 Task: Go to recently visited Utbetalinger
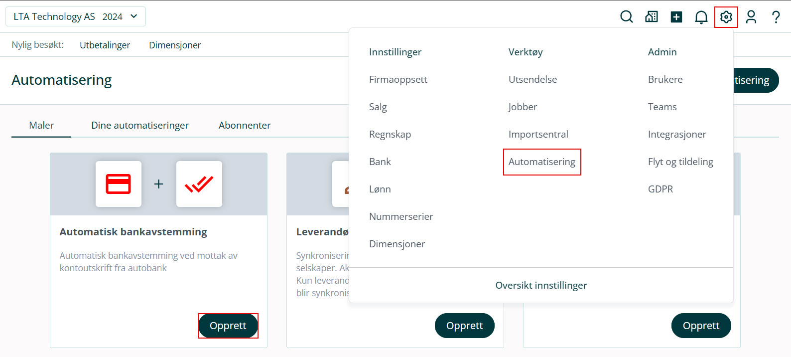tap(105, 45)
